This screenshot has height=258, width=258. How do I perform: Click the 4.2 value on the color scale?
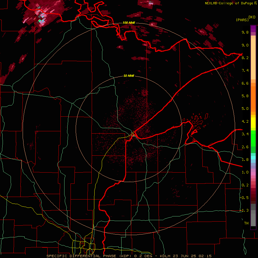pyautogui.click(x=245, y=122)
